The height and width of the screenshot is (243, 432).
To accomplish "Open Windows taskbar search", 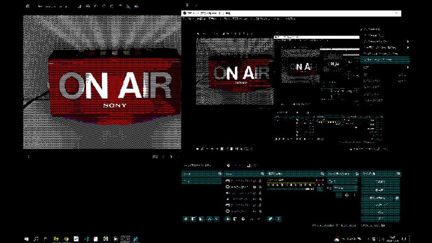I will pyautogui.click(x=36, y=239).
